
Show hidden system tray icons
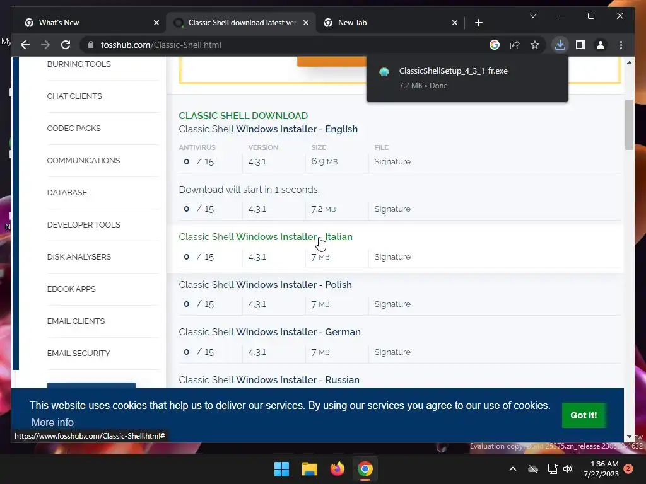click(x=513, y=469)
